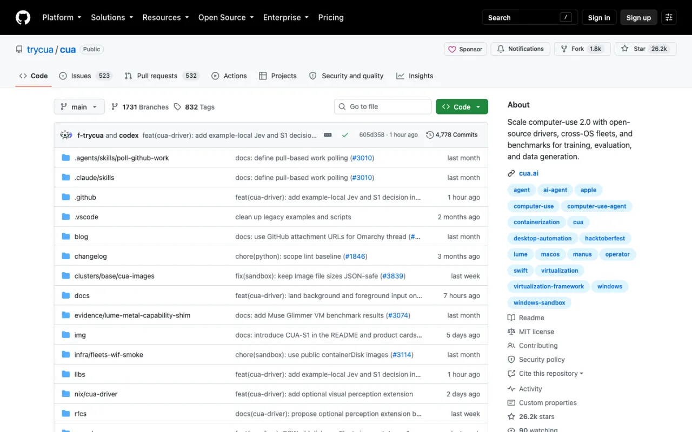Click the folder icon for .github
The image size is (692, 432).
(66, 197)
